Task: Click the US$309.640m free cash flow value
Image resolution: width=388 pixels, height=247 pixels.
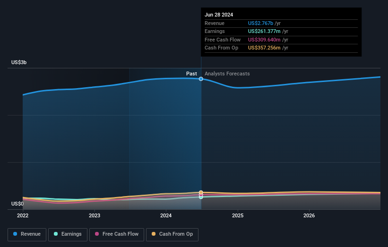Action: [x=264, y=40]
